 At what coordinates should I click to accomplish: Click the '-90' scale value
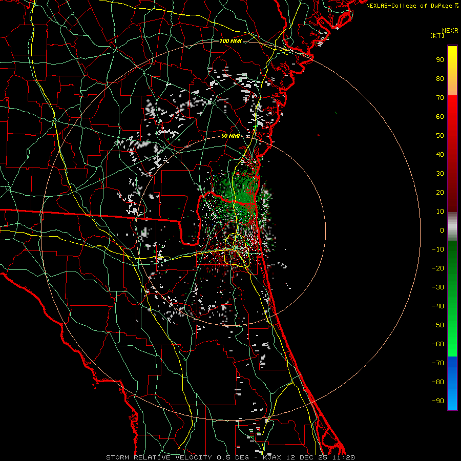[438, 401]
